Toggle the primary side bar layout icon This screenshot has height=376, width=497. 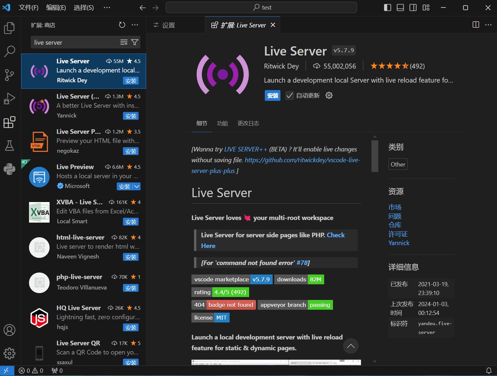pyautogui.click(x=387, y=8)
